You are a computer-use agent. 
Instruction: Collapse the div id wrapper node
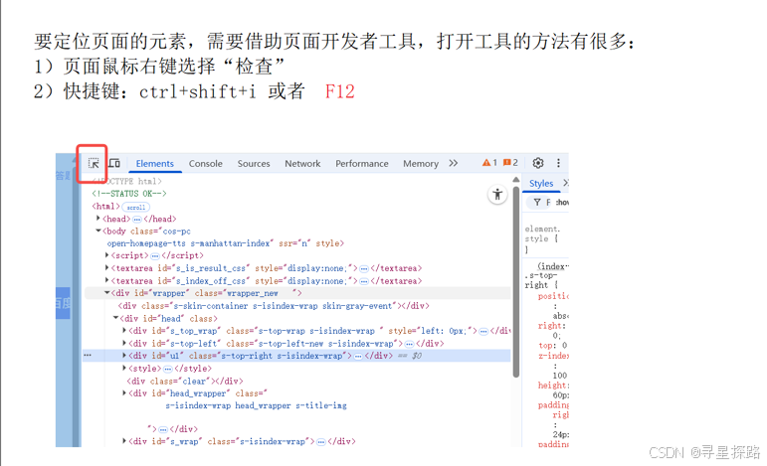click(107, 292)
